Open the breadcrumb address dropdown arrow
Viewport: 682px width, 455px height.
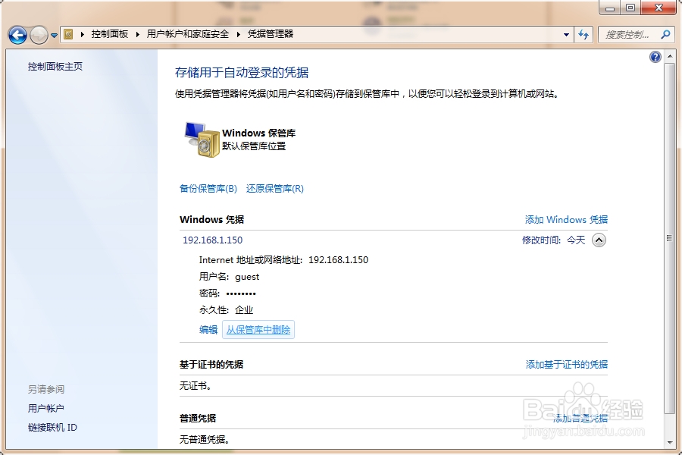(566, 34)
